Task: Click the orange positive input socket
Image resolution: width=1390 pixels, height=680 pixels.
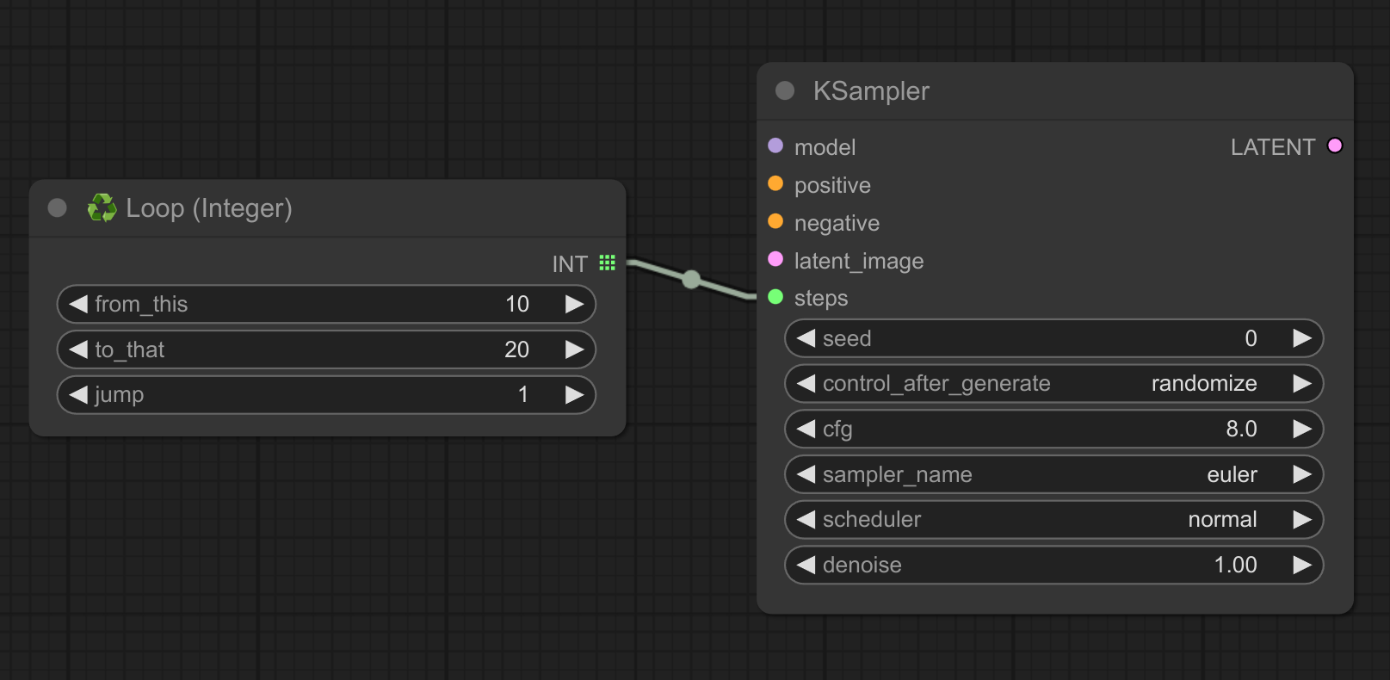Action: pyautogui.click(x=775, y=184)
